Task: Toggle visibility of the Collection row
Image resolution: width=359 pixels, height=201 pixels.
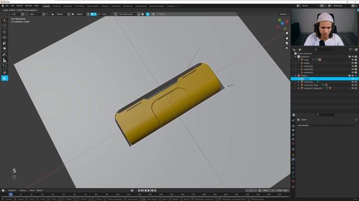Action: [x=353, y=56]
